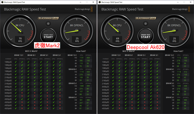Click 3456p50 BRAW 12:1 OpenCL red cross, left window
This screenshot has height=114, width=194.
[x=22, y=93]
